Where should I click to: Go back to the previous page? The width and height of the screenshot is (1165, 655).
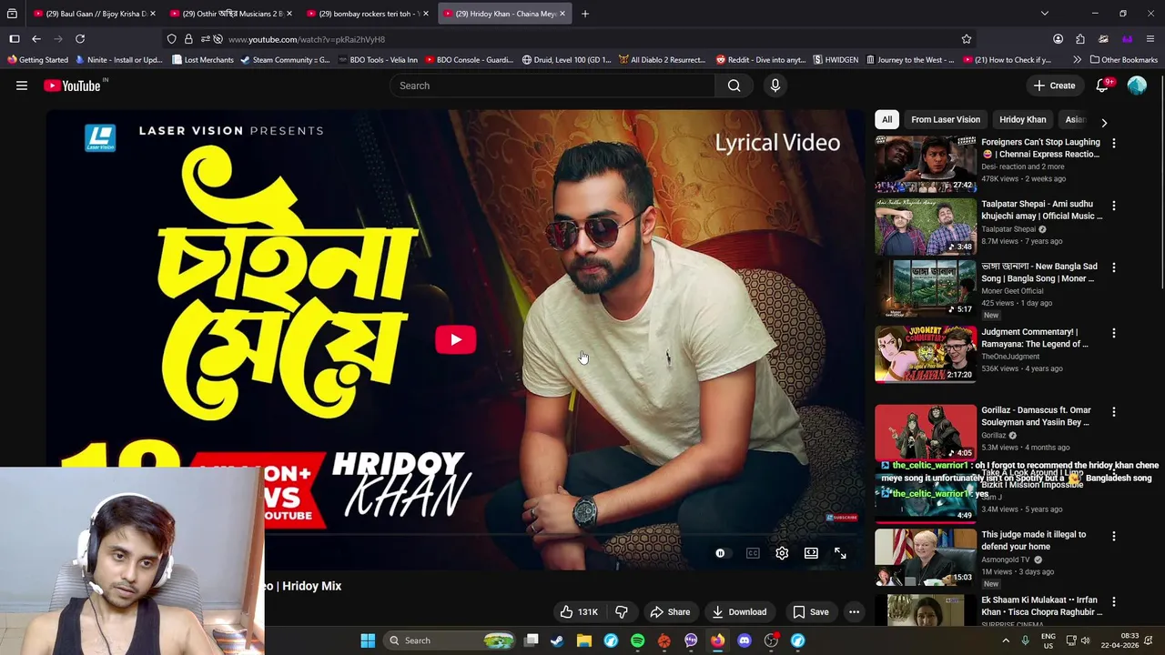coord(36,39)
